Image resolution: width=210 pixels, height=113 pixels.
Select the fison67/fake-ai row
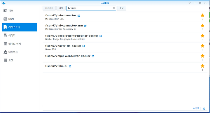click(x=125, y=68)
